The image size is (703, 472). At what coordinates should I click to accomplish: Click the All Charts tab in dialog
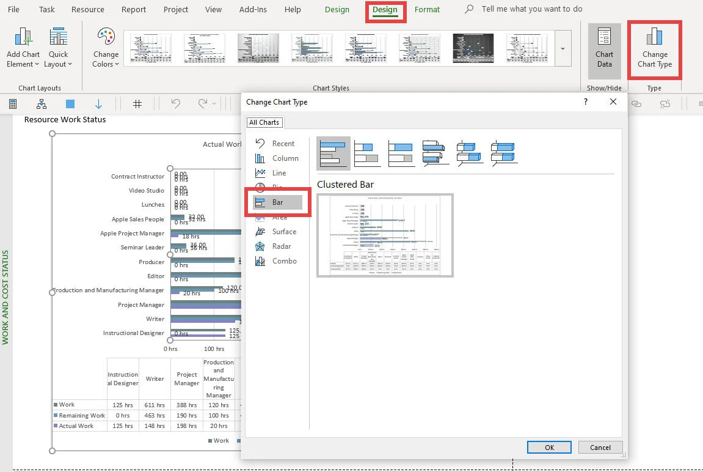pyautogui.click(x=264, y=122)
